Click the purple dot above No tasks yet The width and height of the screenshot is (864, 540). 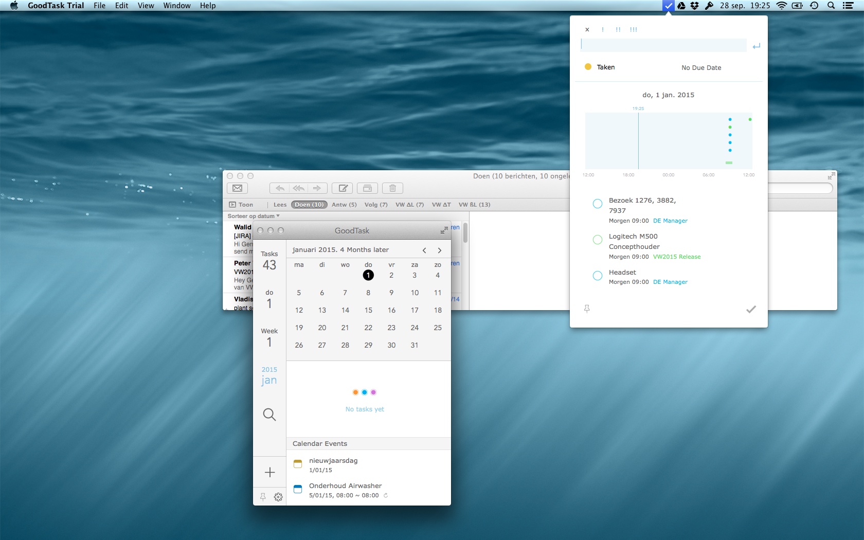click(x=373, y=392)
